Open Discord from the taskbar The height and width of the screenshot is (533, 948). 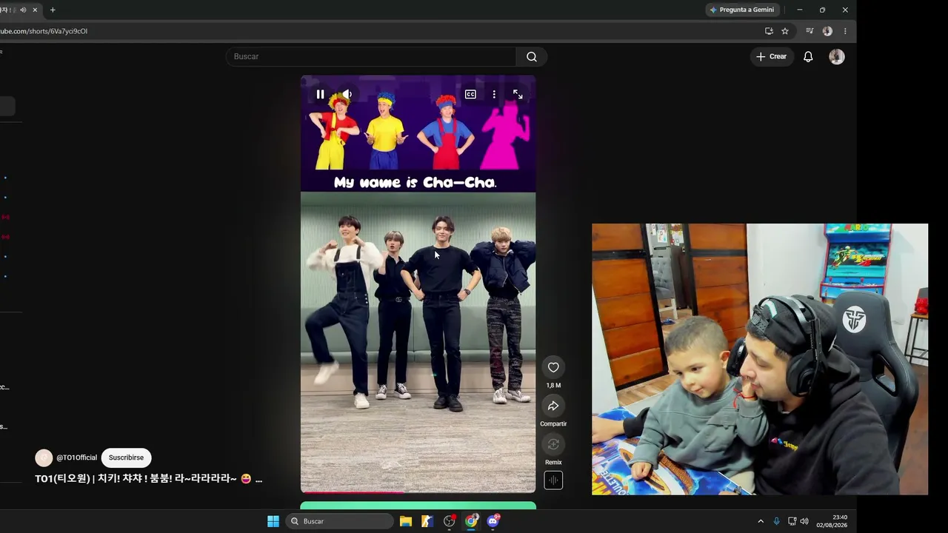click(x=493, y=521)
